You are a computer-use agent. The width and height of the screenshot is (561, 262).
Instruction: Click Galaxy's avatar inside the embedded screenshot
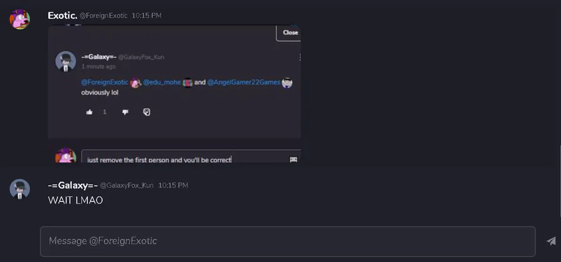(x=65, y=62)
